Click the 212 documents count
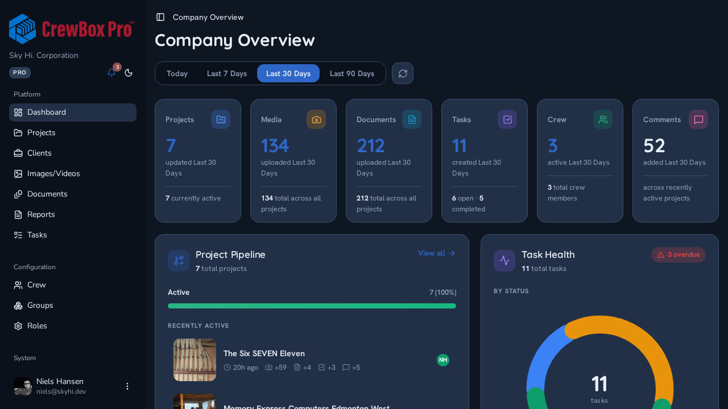 [x=370, y=146]
